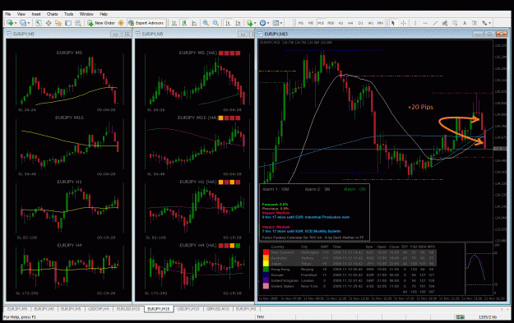Select the EURJPY,M15 bottom tab

[x=159, y=309]
